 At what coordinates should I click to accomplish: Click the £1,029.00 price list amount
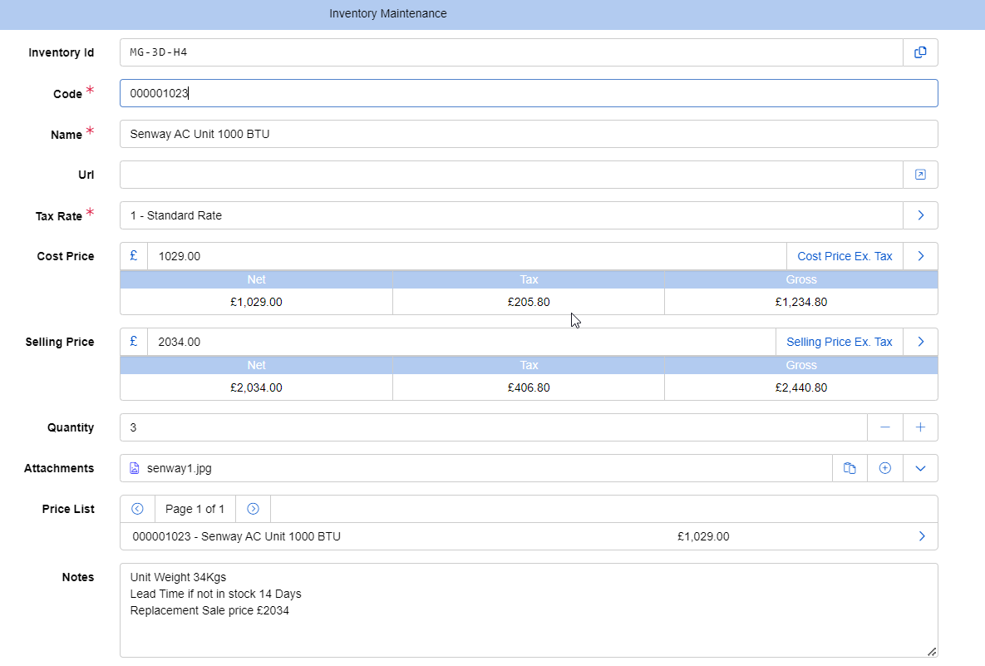click(x=703, y=536)
